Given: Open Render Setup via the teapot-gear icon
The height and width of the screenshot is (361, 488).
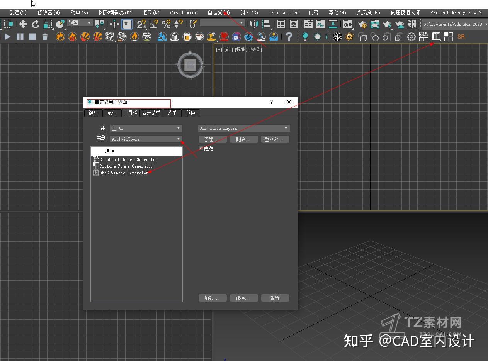Looking at the screenshot, I should (363, 24).
